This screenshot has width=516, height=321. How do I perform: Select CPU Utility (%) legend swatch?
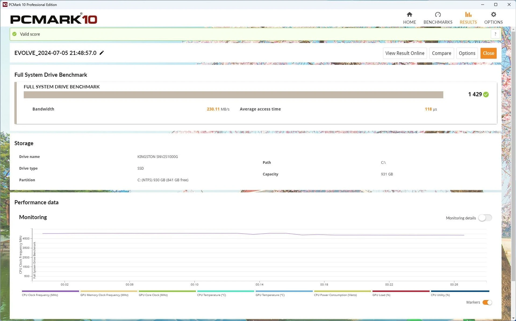[460, 291]
